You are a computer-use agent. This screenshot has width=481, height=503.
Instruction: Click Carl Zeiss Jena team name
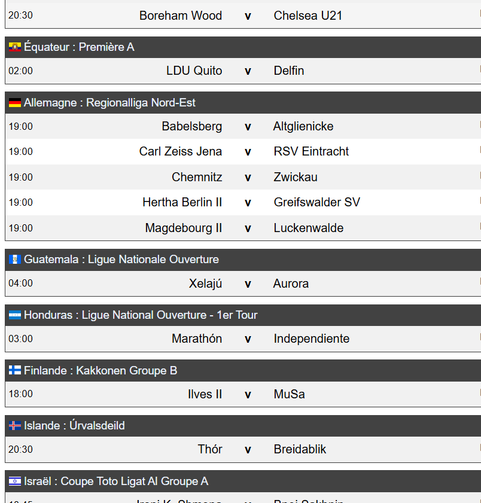point(180,151)
